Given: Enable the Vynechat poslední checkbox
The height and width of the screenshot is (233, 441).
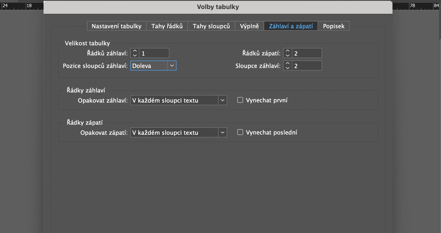Looking at the screenshot, I should [240, 132].
